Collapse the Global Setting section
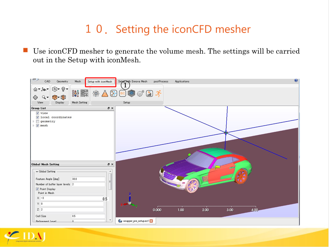330x247 pixels. point(37,172)
